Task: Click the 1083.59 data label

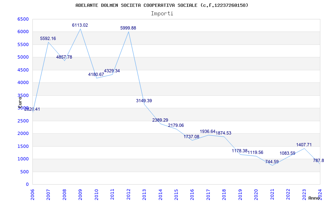Action: [x=288, y=154]
